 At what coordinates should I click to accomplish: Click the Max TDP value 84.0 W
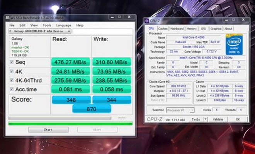click(x=215, y=42)
